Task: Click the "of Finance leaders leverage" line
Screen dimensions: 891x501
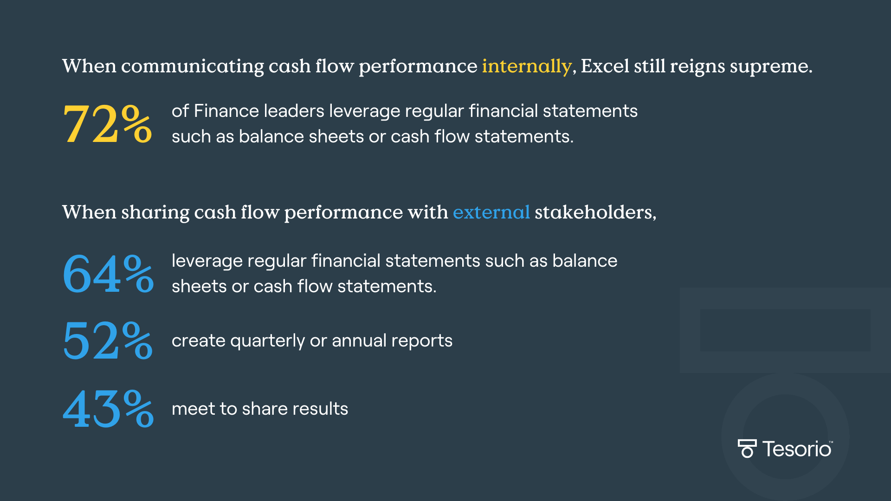Action: point(404,111)
